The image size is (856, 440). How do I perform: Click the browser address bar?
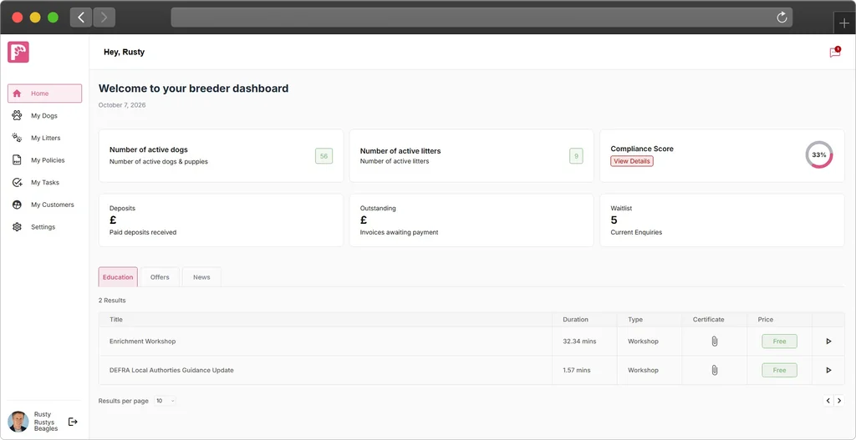pyautogui.click(x=481, y=18)
